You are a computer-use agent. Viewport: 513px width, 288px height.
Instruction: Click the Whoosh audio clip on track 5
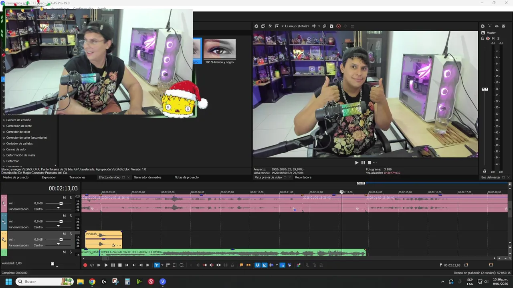(103, 239)
